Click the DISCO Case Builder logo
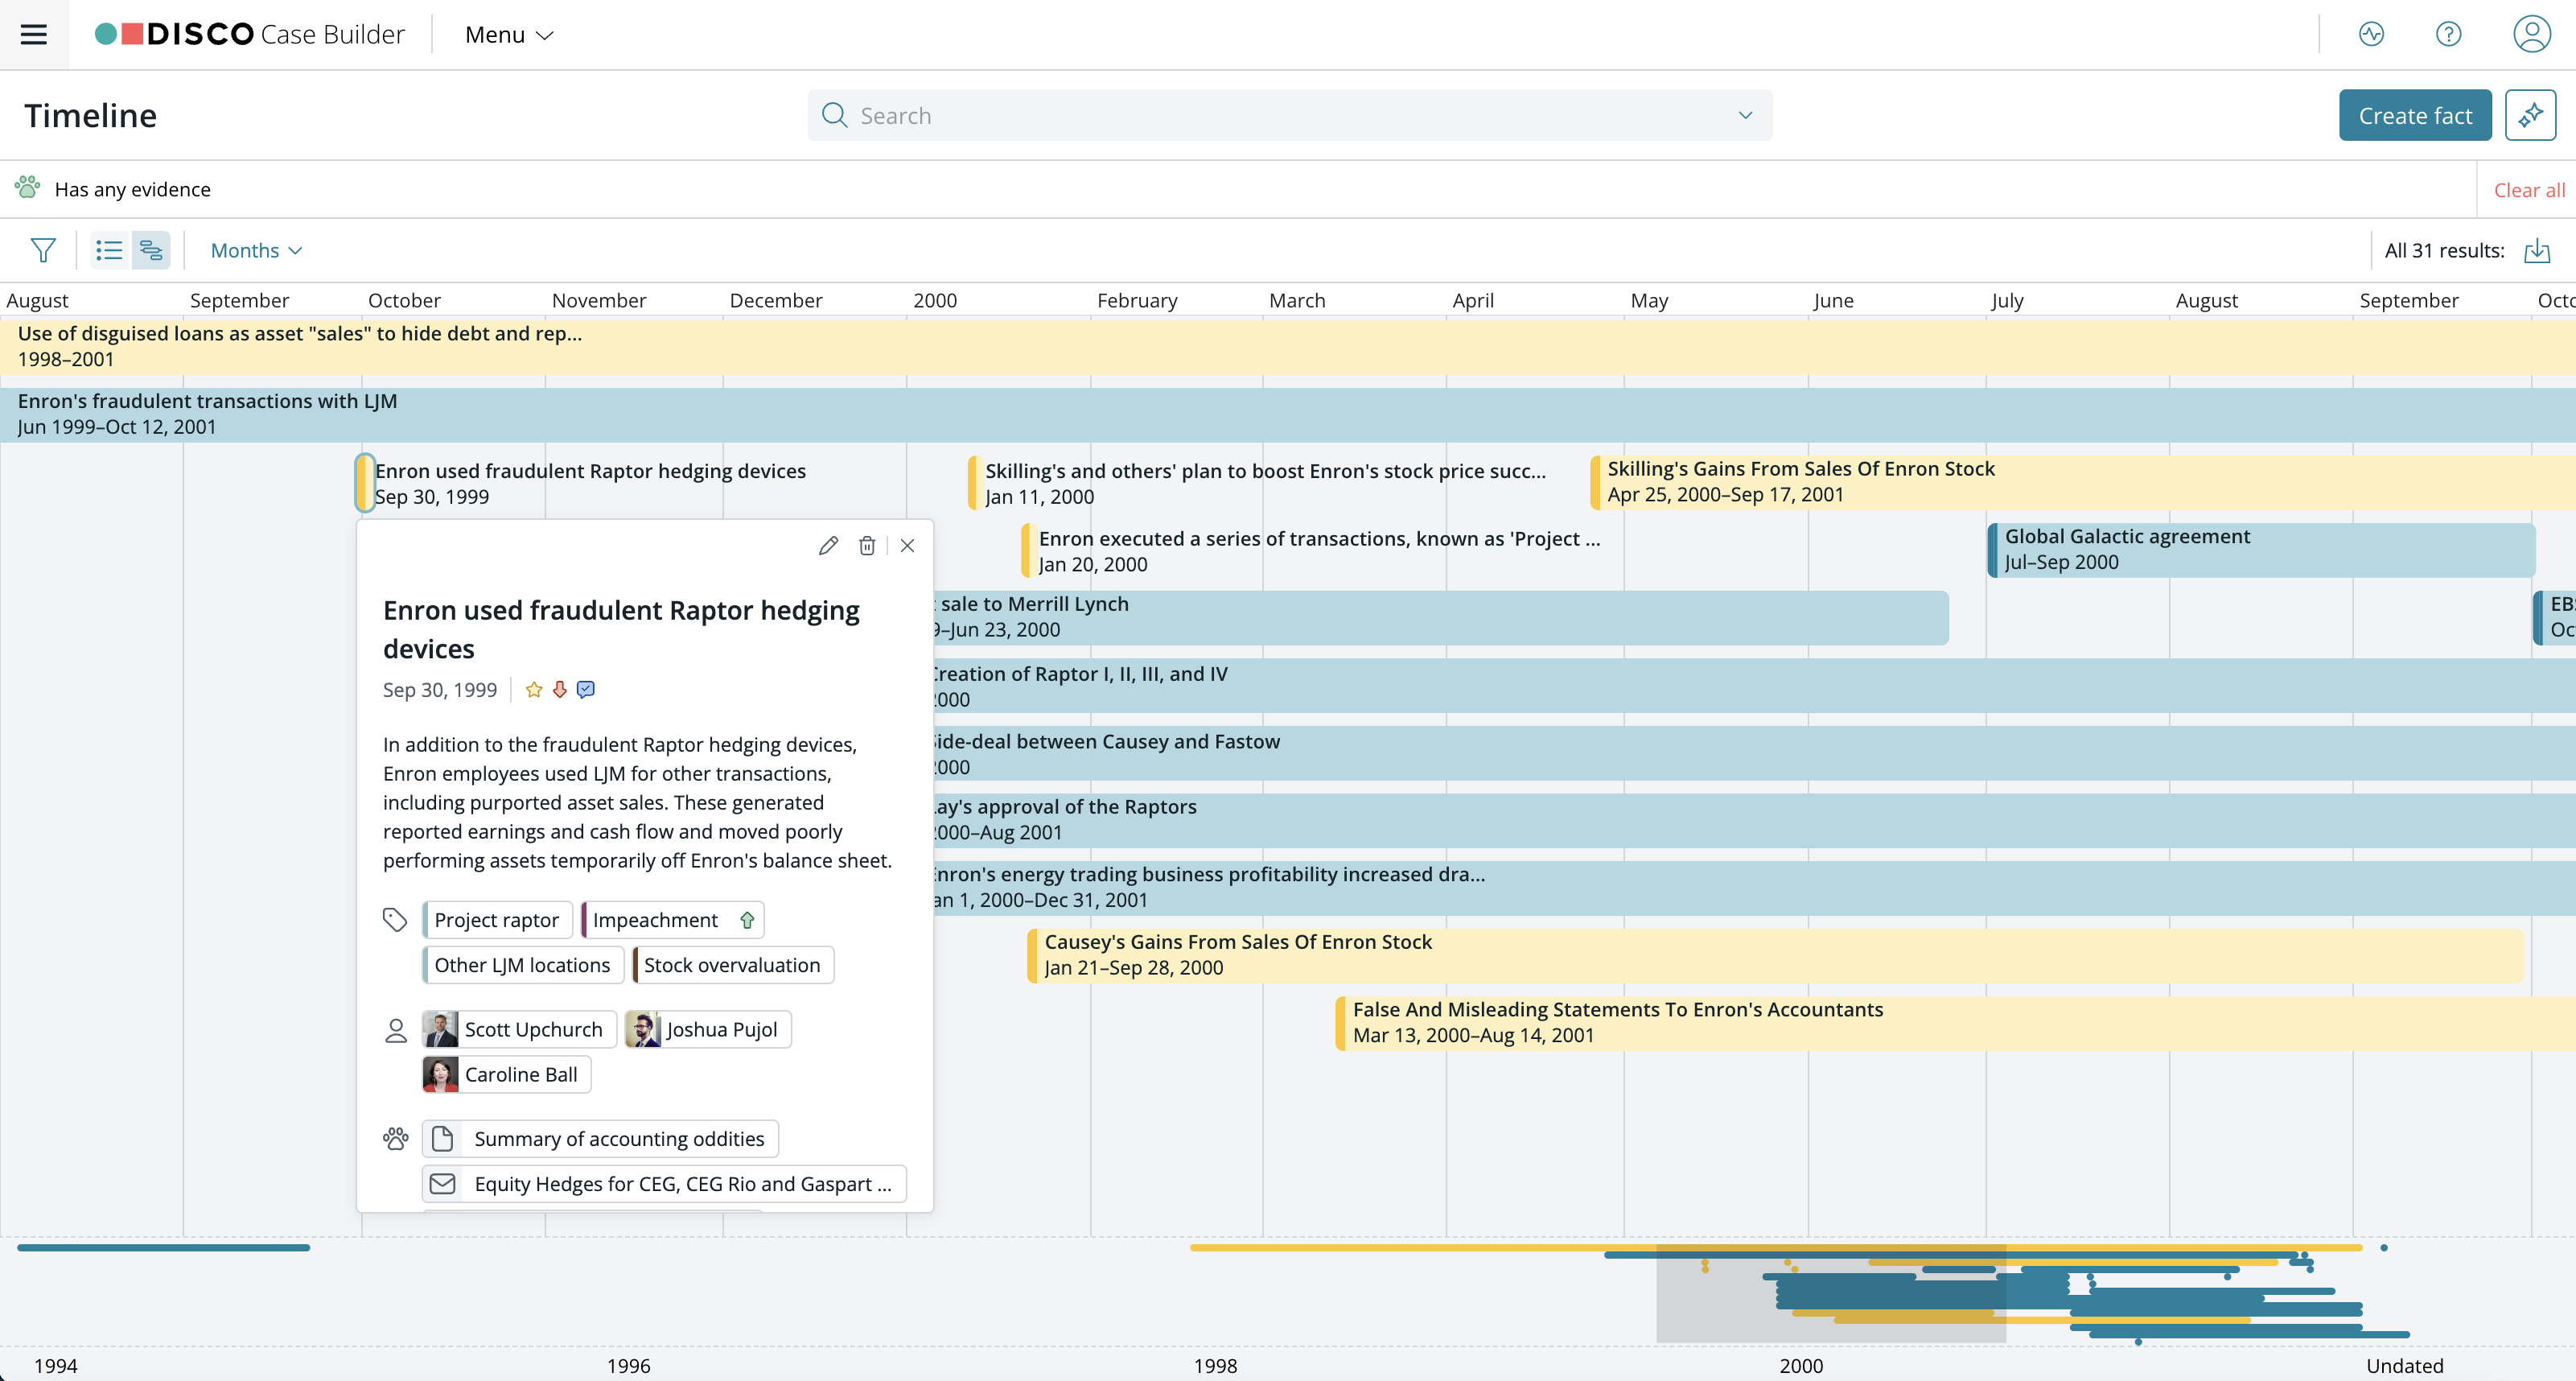Screen dimensions: 2576x1381 pyautogui.click(x=250, y=34)
